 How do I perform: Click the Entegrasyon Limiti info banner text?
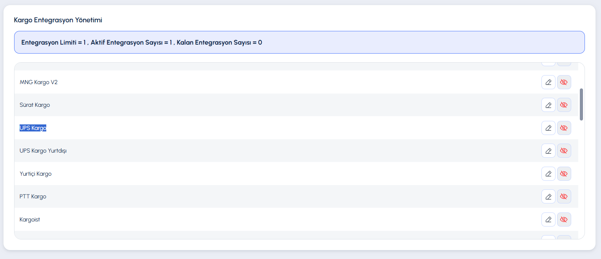(142, 42)
